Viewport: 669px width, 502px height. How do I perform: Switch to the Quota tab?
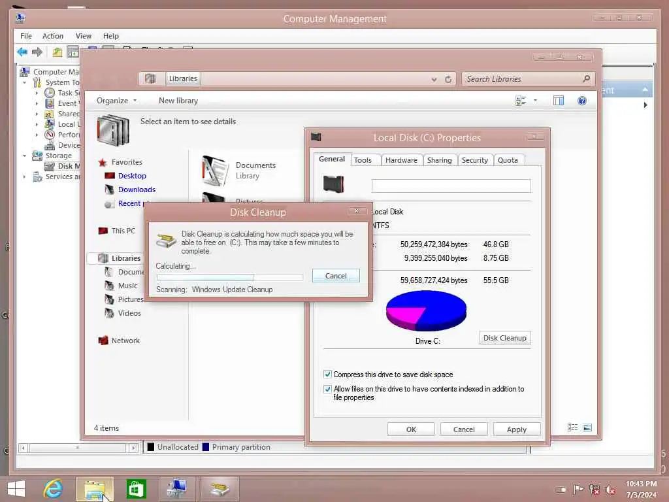point(508,160)
